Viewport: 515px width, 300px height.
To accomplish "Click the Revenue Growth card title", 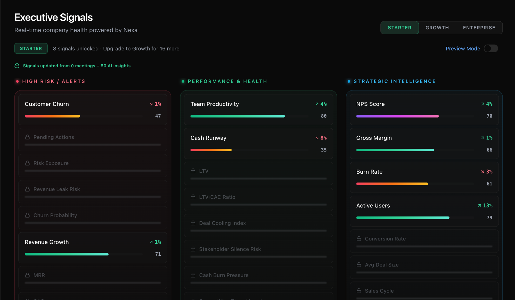I will coord(47,242).
